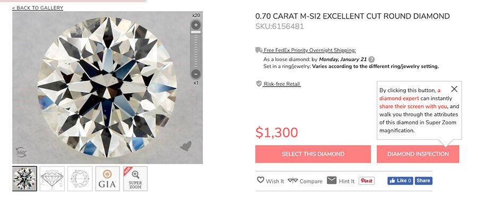Go back to gallery

point(38,8)
